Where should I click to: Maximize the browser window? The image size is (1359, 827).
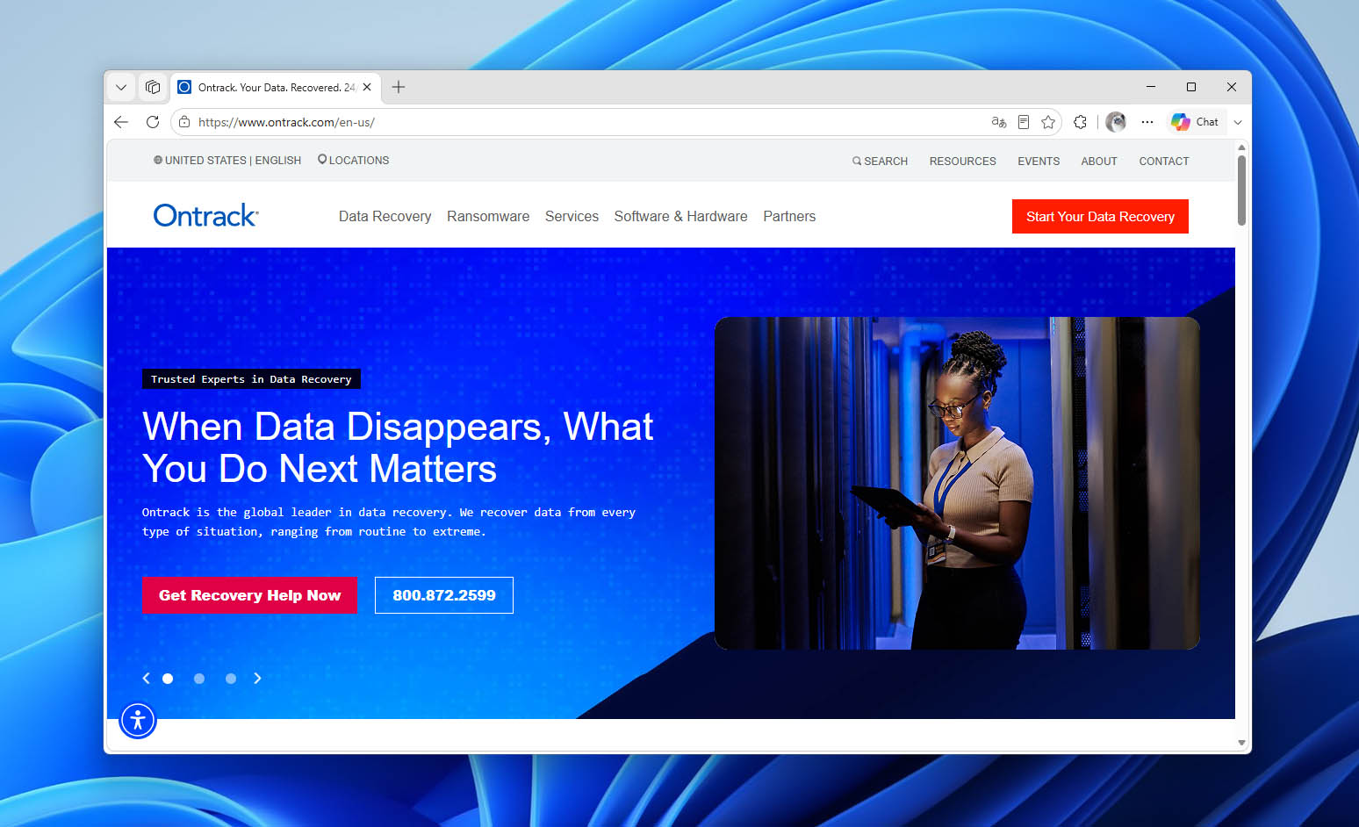[x=1191, y=87]
